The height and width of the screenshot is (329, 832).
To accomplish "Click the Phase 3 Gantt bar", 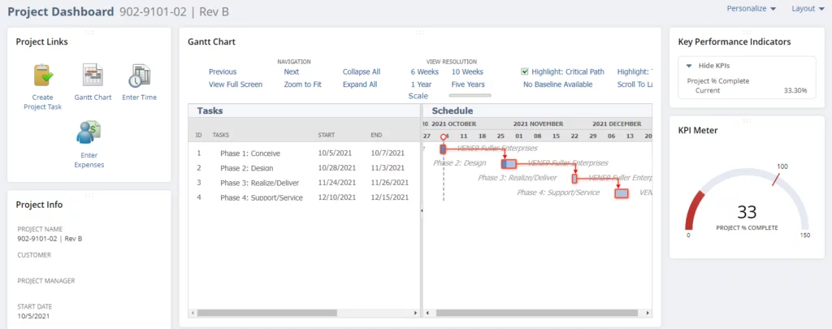I will (574, 179).
